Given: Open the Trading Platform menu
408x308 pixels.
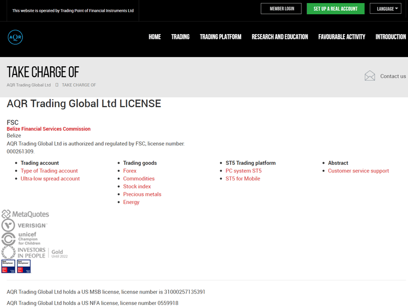Looking at the screenshot, I should tap(220, 37).
